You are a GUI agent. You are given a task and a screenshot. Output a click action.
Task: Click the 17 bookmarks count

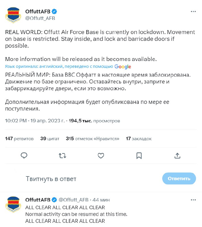click(139, 139)
